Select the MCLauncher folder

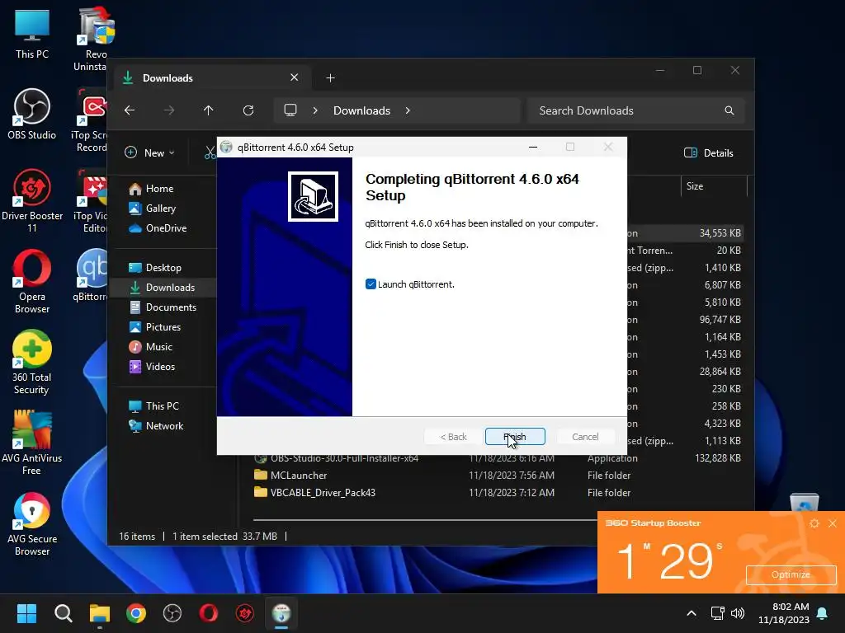299,476
